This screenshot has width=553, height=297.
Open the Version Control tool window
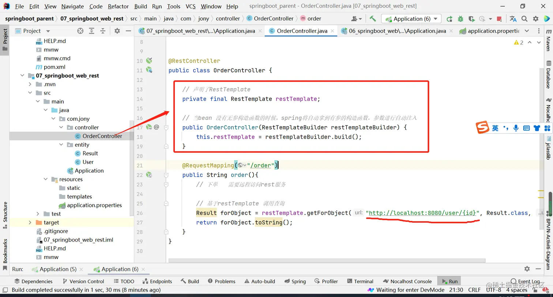coord(83,281)
